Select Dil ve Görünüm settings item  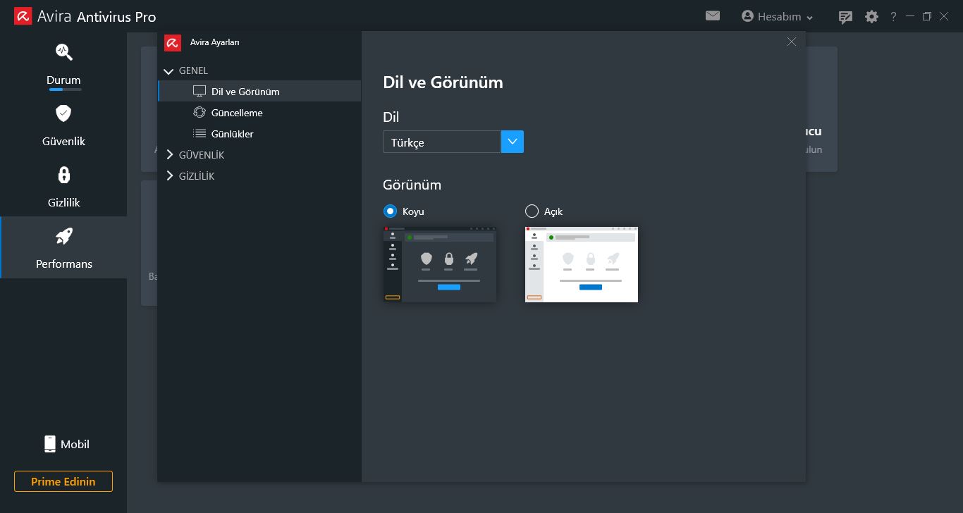[259, 92]
